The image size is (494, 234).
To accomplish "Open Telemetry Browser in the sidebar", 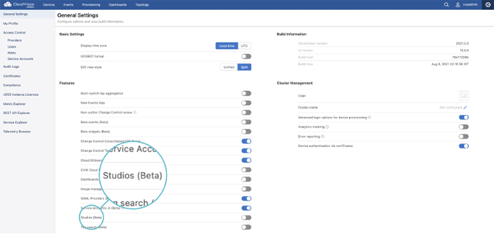I will [17, 132].
